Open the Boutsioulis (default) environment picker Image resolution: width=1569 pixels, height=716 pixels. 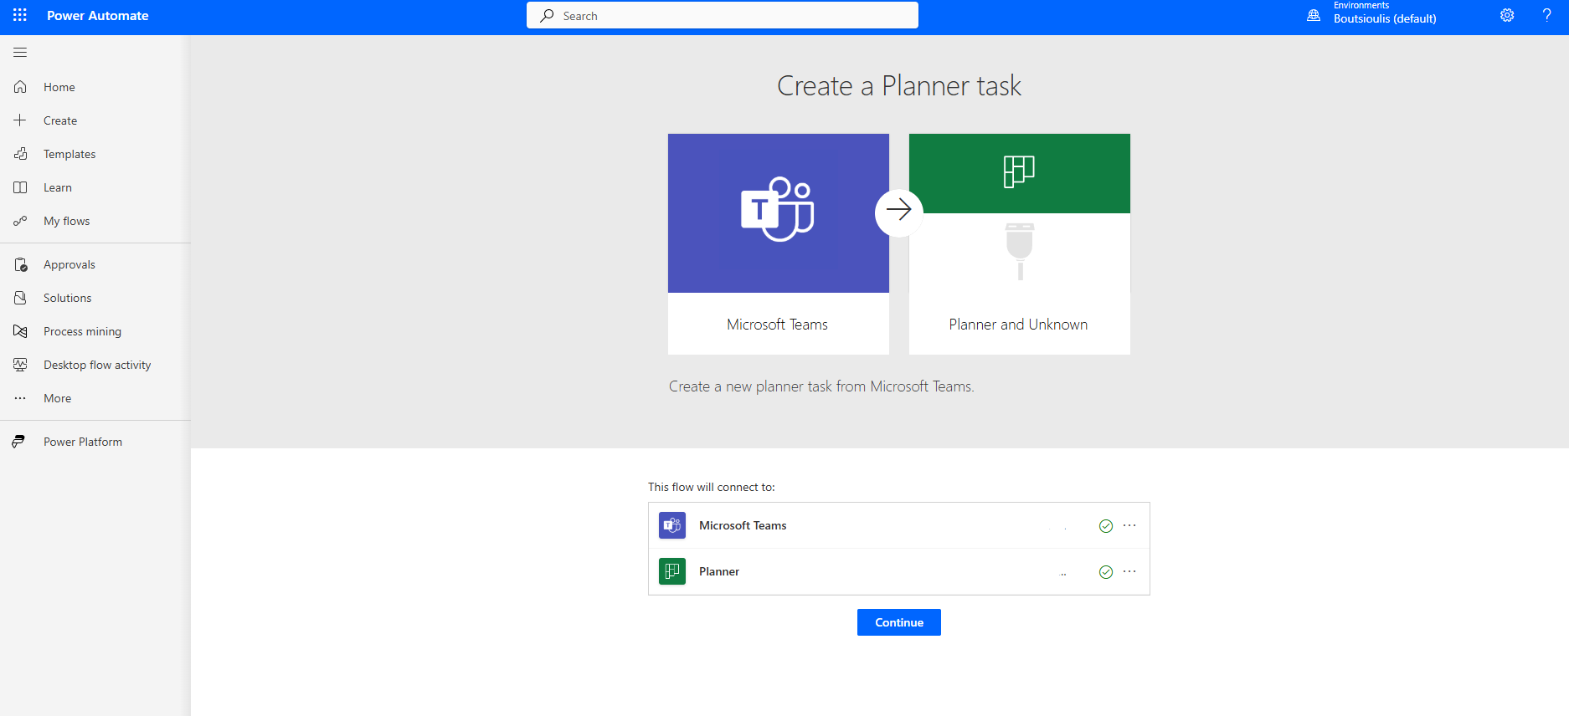click(x=1385, y=18)
